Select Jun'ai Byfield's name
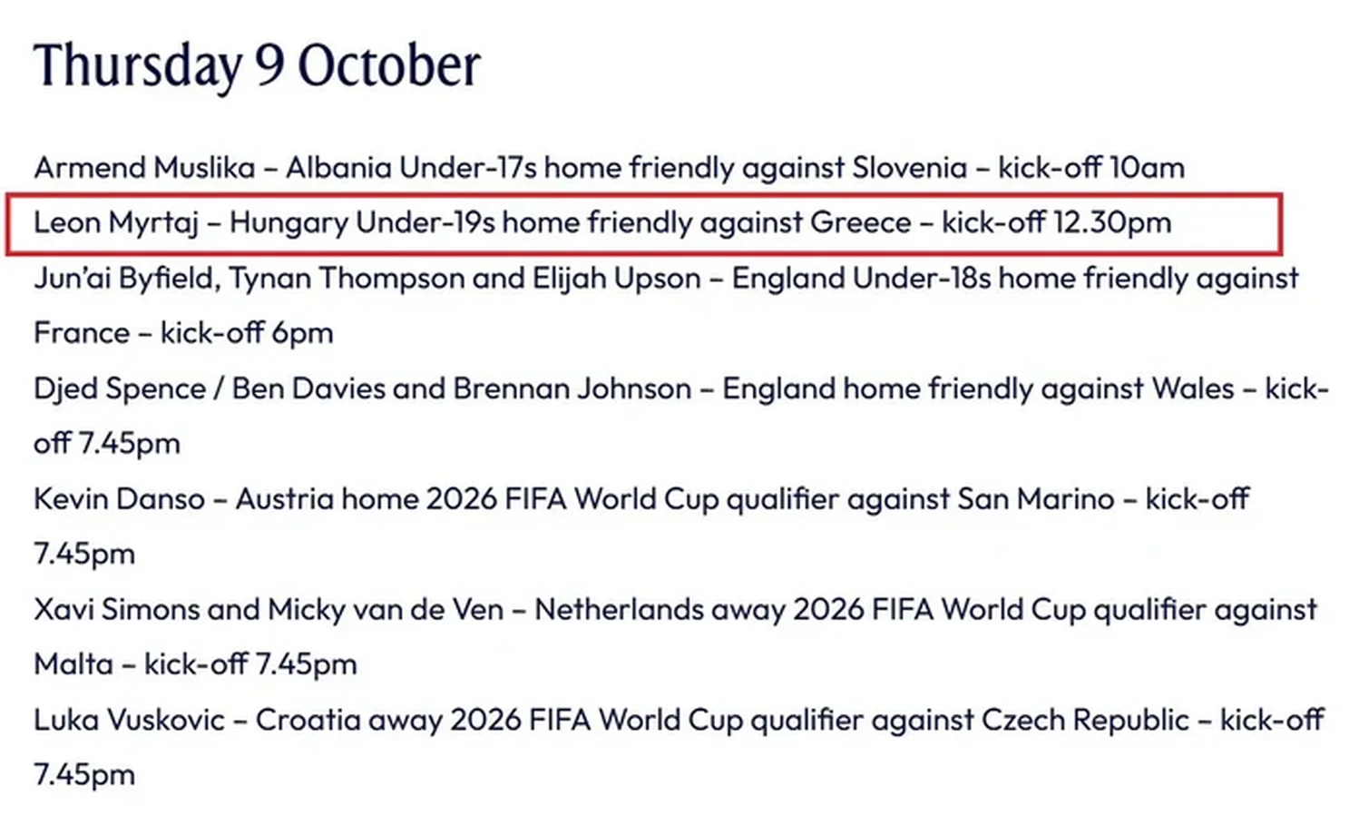The image size is (1359, 835). click(125, 278)
